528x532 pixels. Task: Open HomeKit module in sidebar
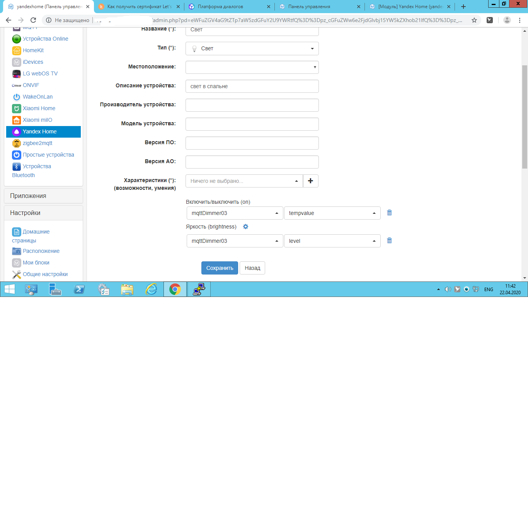click(33, 50)
